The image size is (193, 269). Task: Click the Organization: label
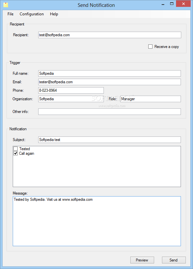click(23, 99)
